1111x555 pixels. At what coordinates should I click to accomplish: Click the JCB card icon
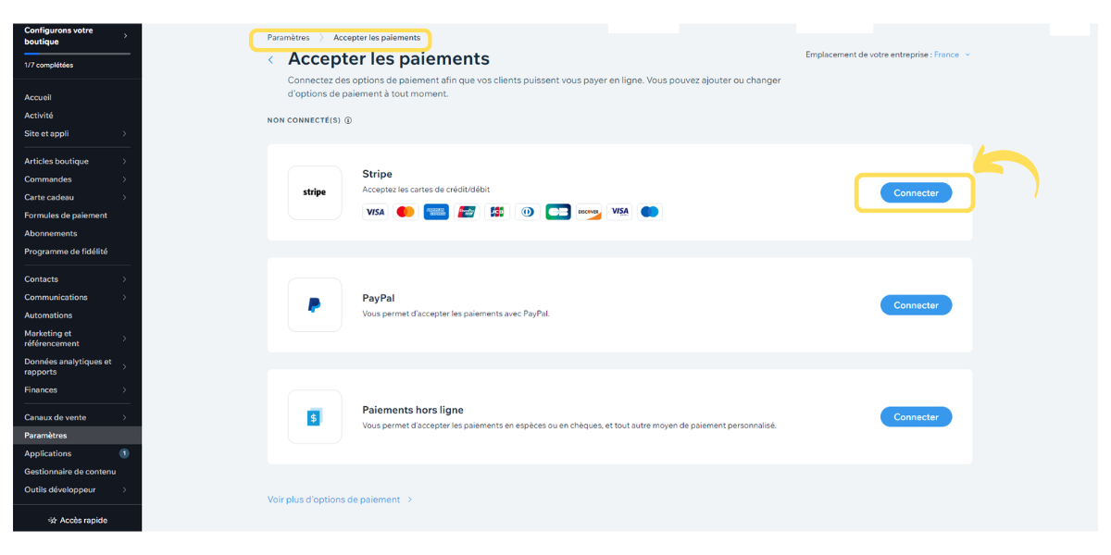tap(497, 212)
